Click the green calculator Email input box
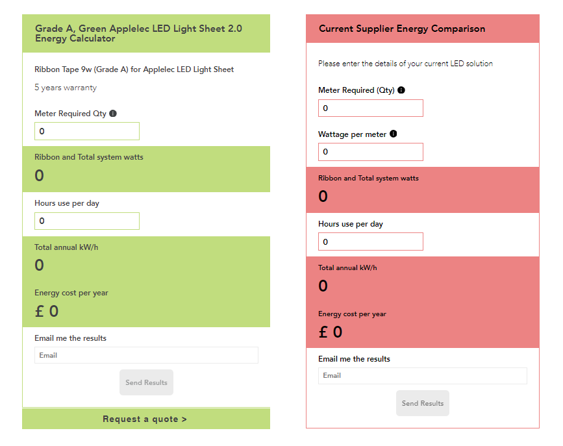The height and width of the screenshot is (446, 563). tap(146, 355)
